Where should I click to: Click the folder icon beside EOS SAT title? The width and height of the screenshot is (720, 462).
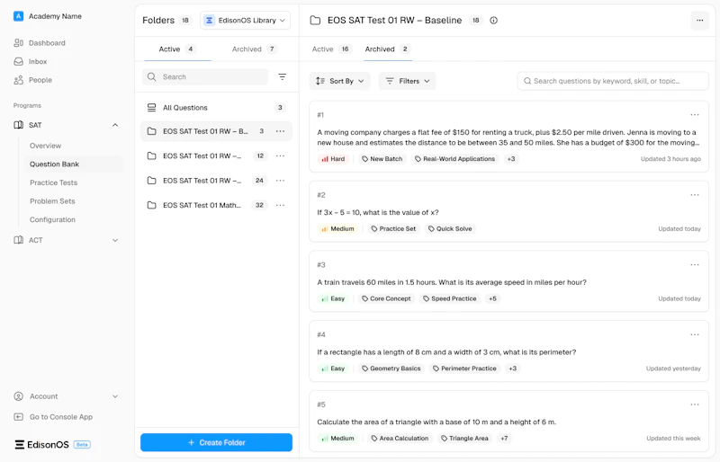pyautogui.click(x=315, y=21)
